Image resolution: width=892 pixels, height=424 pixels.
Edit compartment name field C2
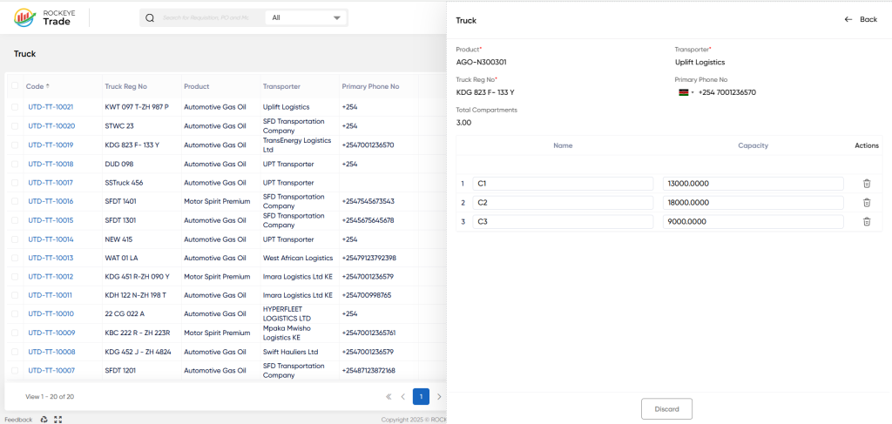pos(564,202)
